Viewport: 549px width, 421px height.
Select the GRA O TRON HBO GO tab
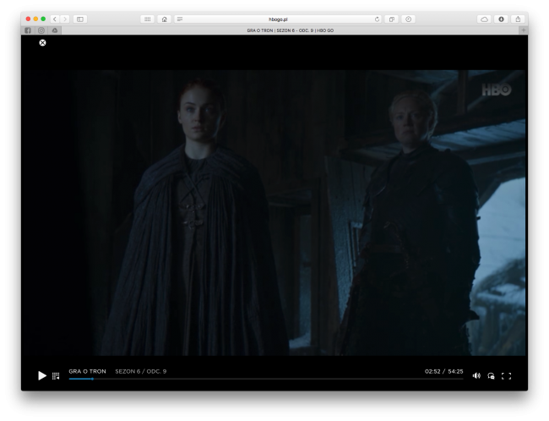point(291,30)
